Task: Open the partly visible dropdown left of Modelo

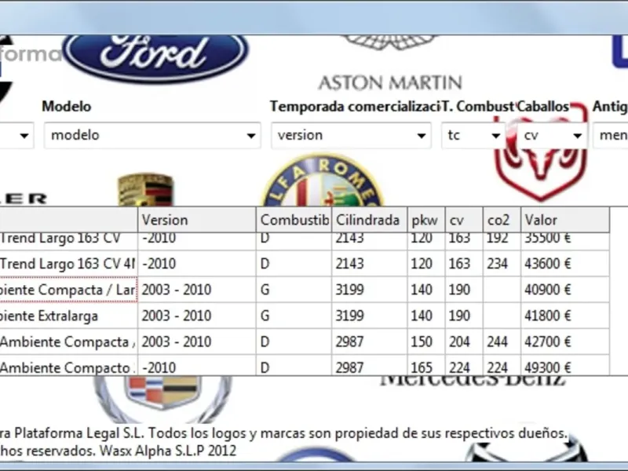Action: pos(16,135)
